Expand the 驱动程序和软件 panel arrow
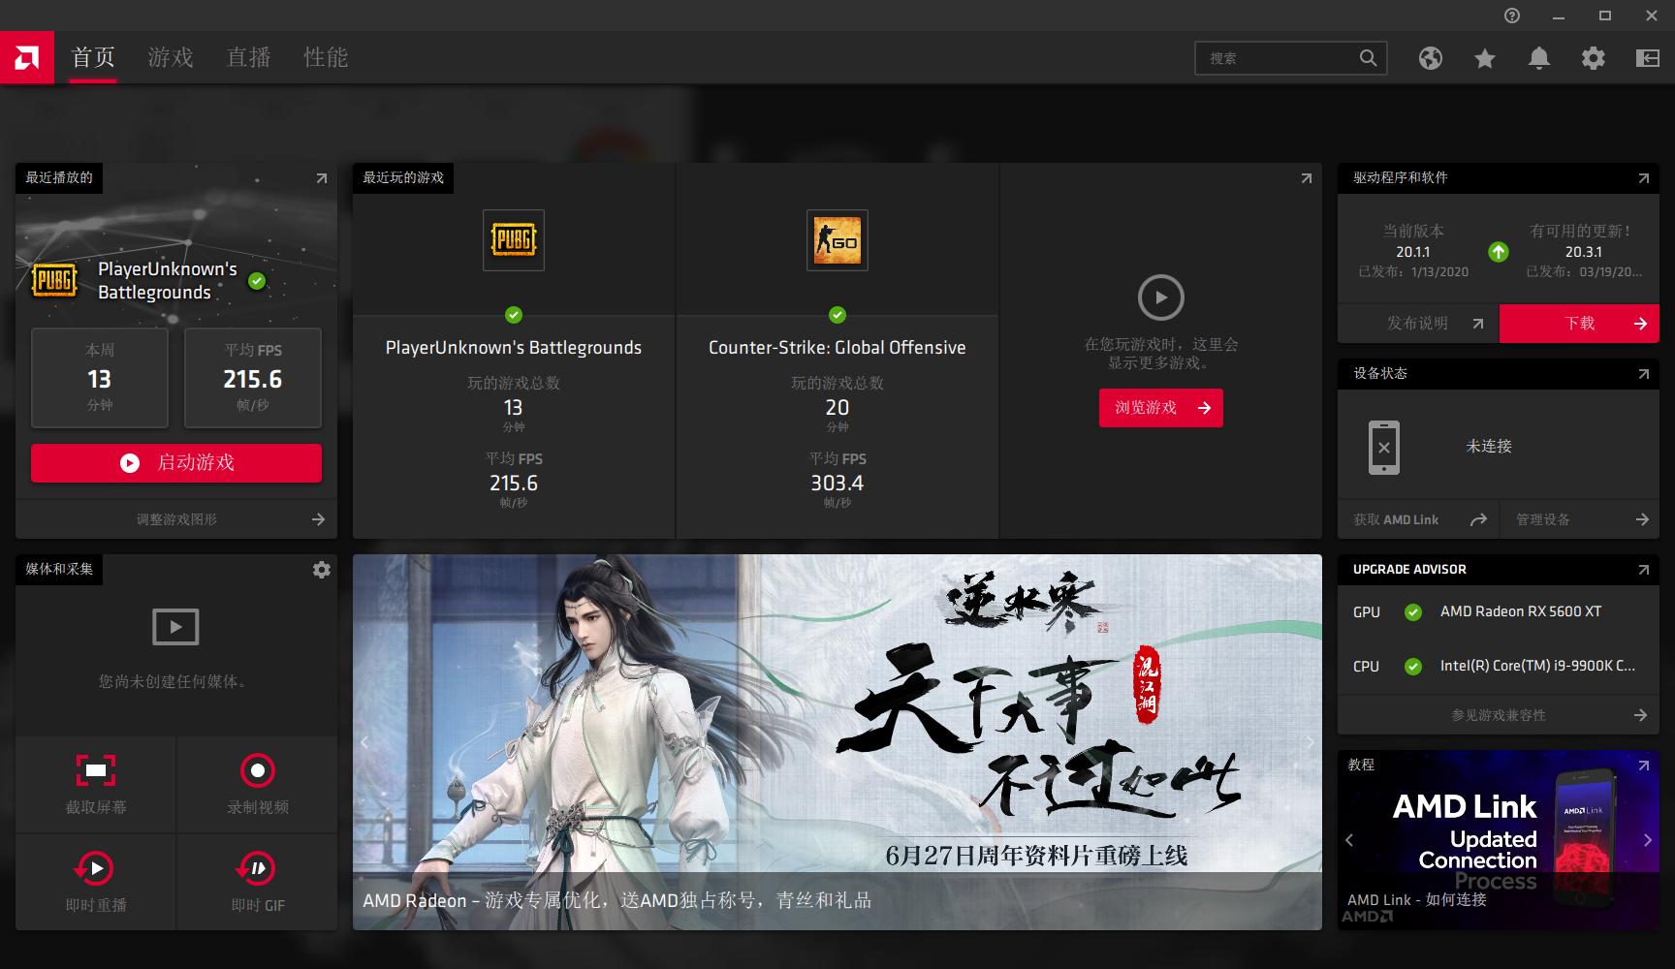This screenshot has width=1675, height=969. click(1643, 178)
